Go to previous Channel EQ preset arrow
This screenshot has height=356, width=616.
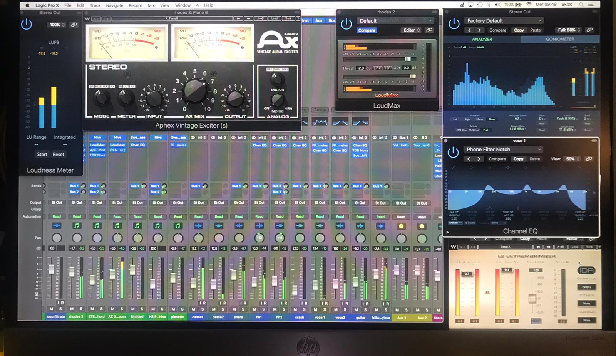coord(469,159)
